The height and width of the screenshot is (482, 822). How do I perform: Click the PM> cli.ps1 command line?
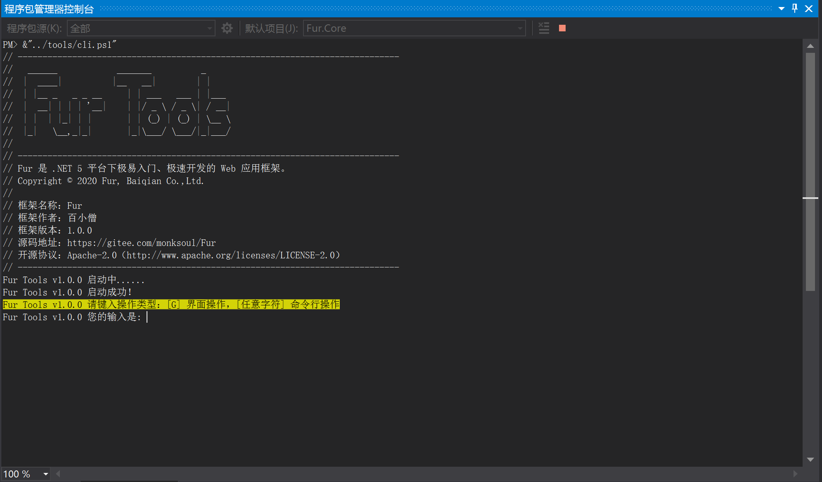pos(60,45)
